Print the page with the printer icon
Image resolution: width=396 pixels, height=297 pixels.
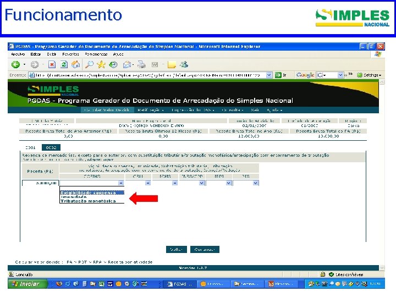[x=142, y=65]
